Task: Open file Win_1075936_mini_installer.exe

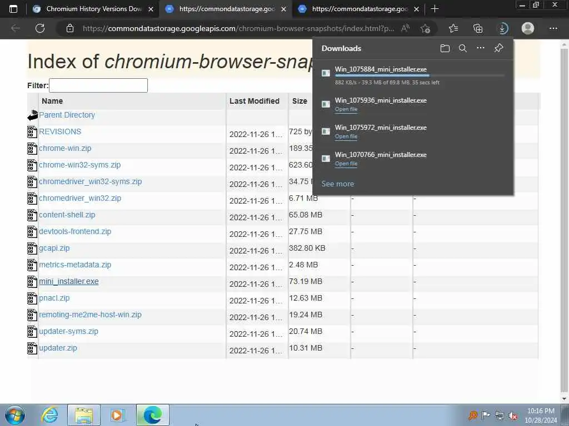Action: tap(346, 109)
